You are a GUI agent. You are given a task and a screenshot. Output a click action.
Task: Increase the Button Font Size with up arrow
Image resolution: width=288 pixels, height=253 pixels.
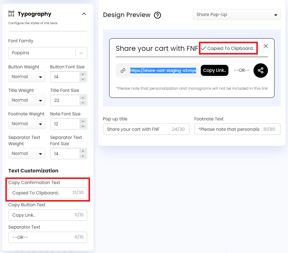[x=83, y=74]
